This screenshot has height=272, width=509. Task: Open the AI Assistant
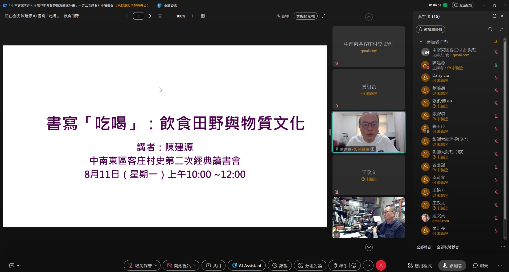click(246, 265)
